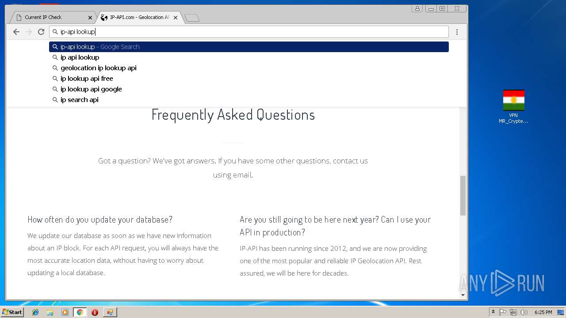Open Windows Explorer folder in the taskbar
The image size is (566, 318).
[x=50, y=312]
